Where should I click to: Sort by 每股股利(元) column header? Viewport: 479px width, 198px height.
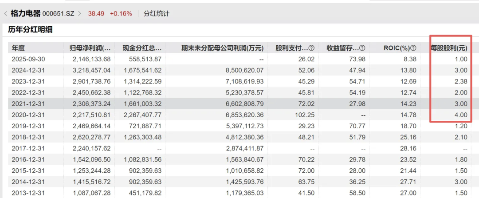coord(449,48)
